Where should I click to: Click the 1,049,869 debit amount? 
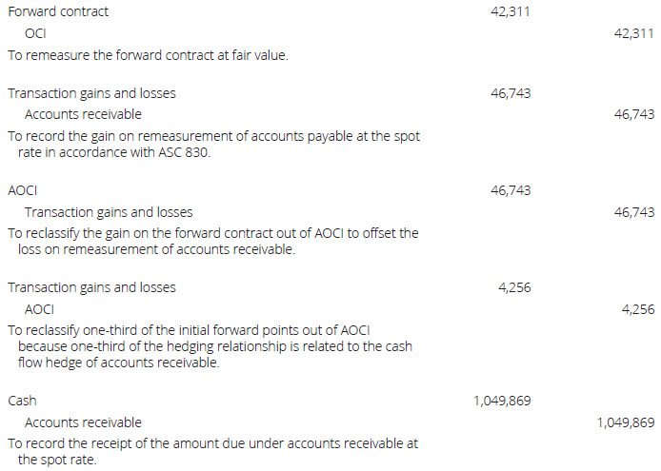tap(502, 402)
